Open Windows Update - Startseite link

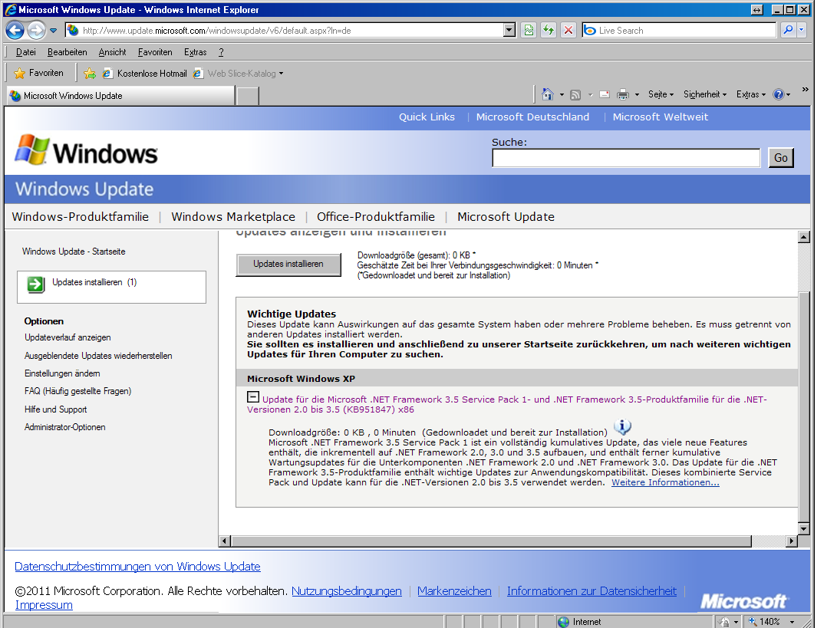(74, 252)
